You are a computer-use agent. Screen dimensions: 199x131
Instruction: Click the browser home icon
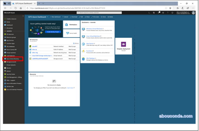coord(21,8)
